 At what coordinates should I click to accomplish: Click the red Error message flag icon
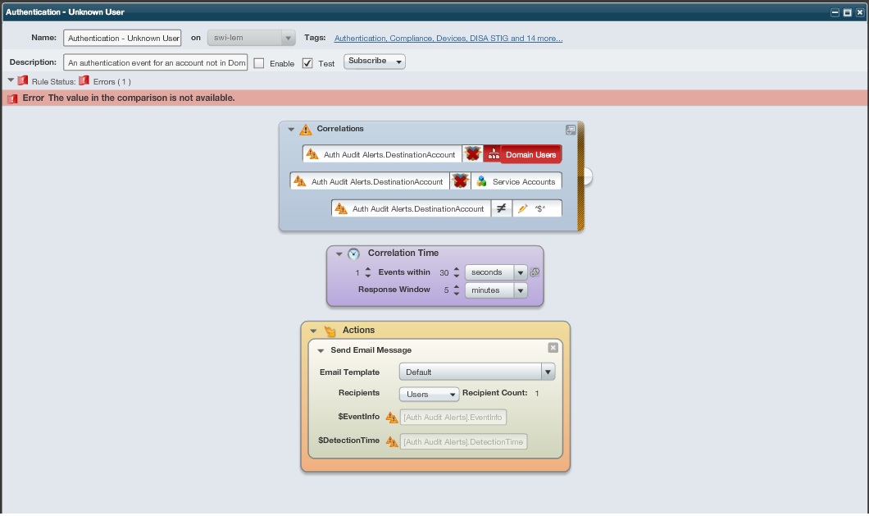[13, 98]
